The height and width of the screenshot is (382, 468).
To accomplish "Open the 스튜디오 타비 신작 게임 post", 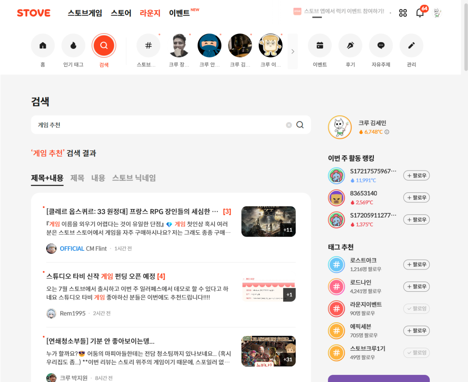I will click(x=105, y=276).
